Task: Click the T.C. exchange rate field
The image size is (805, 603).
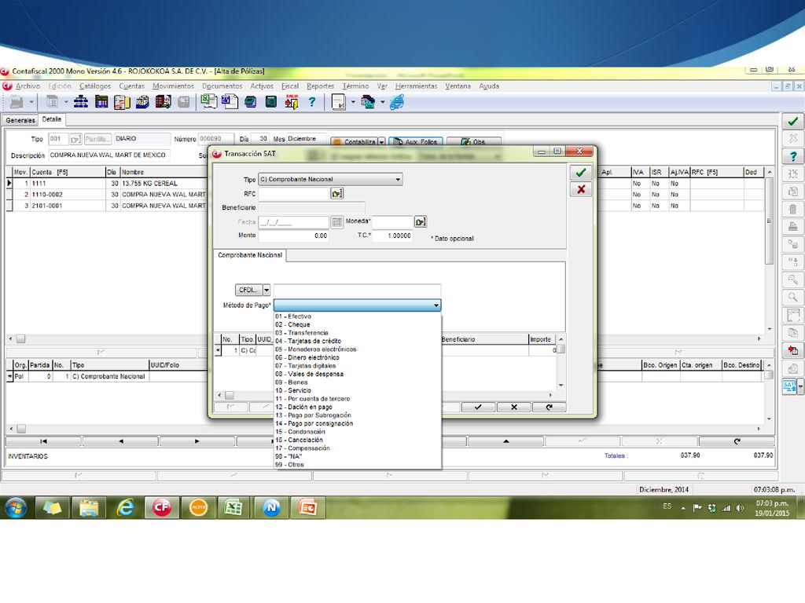Action: tap(393, 236)
